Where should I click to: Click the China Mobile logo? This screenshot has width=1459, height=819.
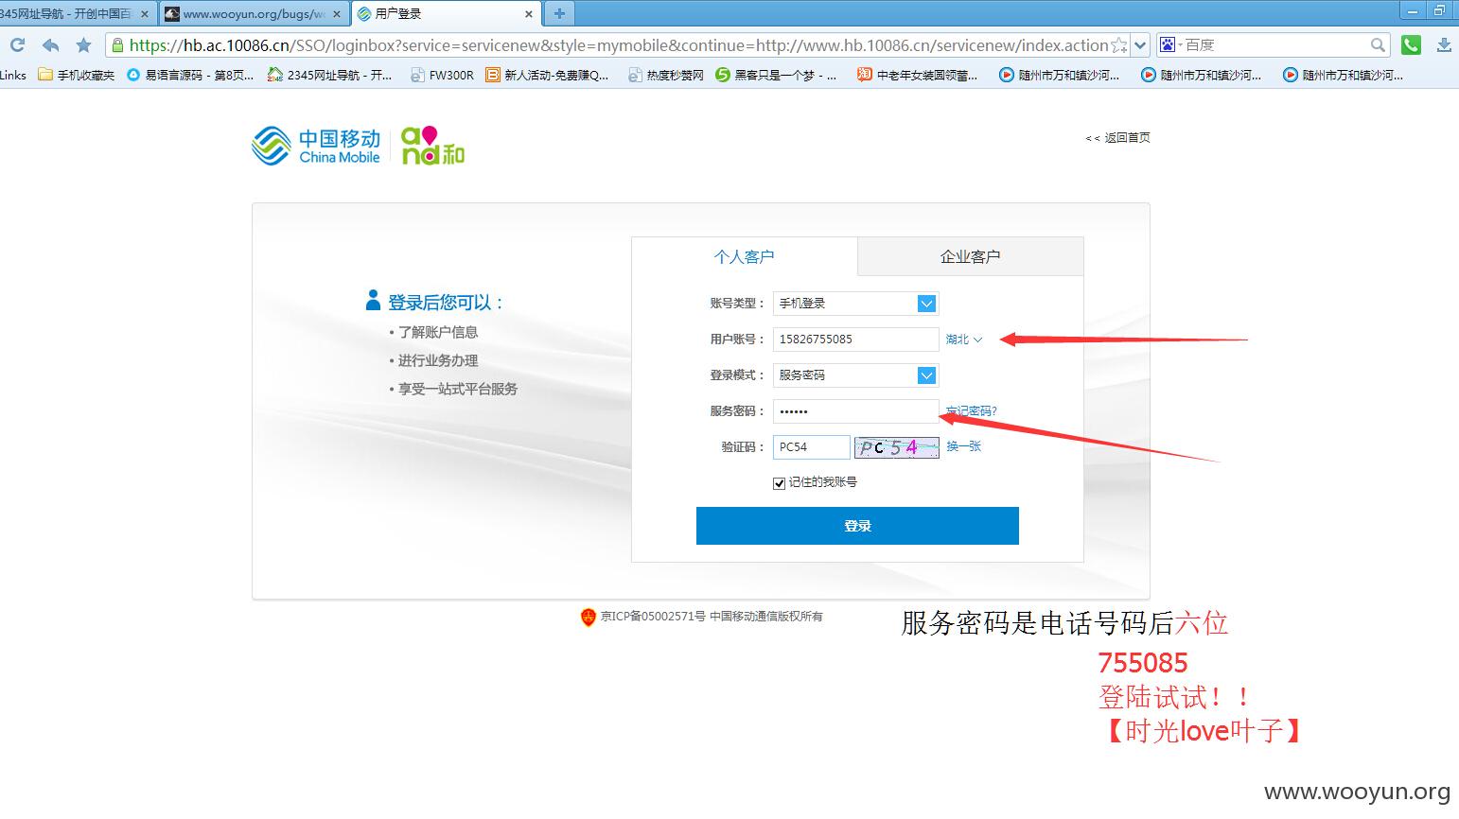pos(316,146)
